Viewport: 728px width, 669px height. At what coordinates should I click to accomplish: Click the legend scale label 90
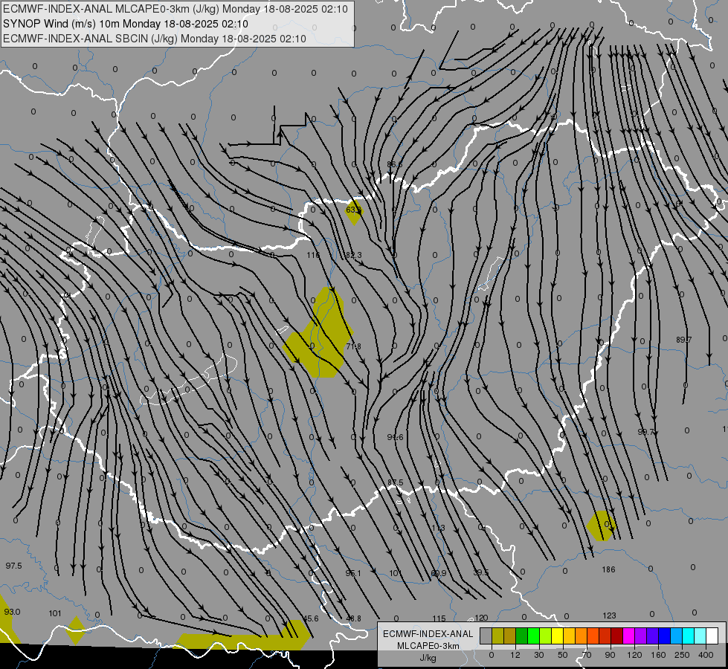tap(610, 655)
